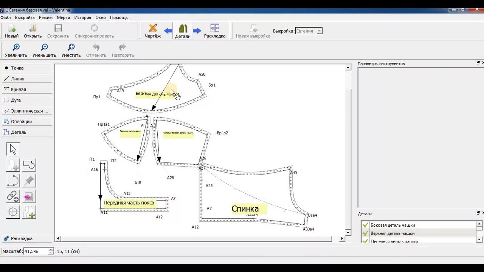The width and height of the screenshot is (484, 272).
Task: Click the canvas horizontal scrollbar left arrow
Action: point(58,238)
